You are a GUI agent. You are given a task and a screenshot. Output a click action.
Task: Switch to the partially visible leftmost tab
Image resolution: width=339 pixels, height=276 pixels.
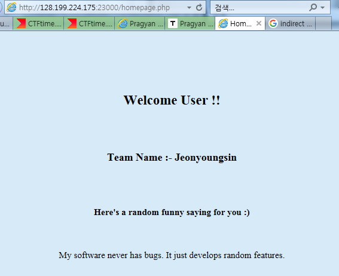6,23
